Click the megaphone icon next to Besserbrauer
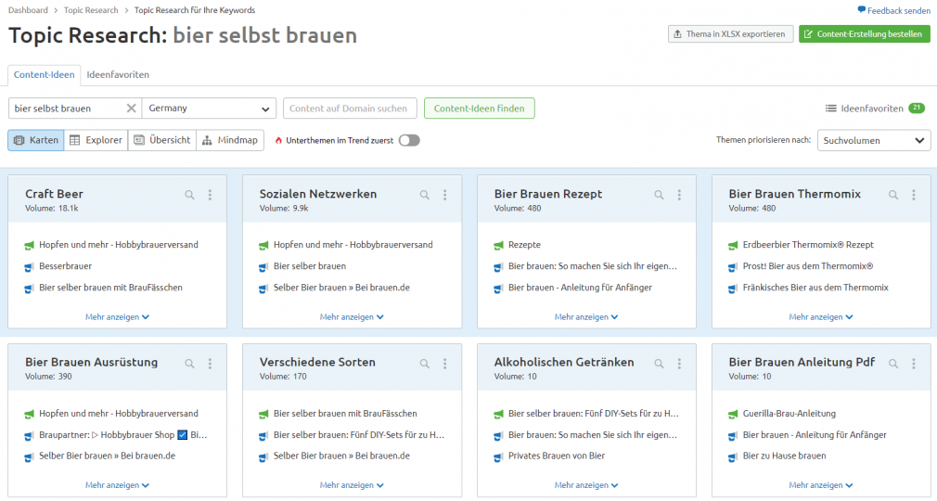 [x=29, y=266]
